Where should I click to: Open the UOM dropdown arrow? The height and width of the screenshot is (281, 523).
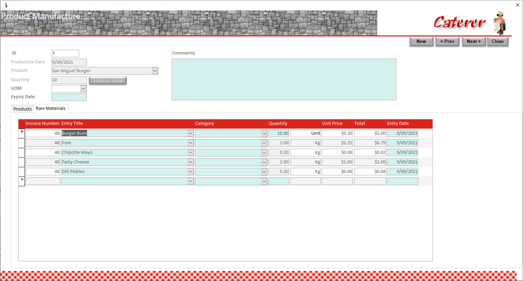pyautogui.click(x=83, y=88)
